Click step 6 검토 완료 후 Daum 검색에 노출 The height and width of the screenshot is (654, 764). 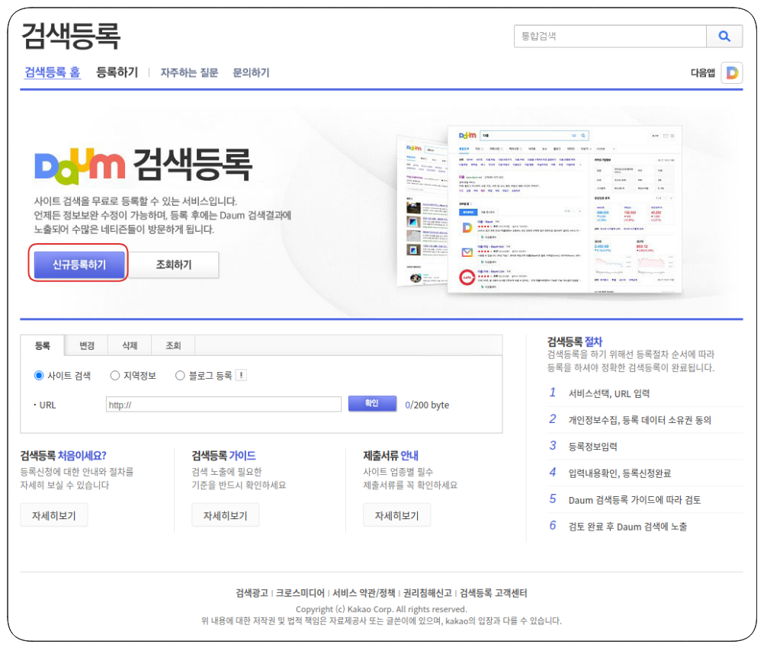(x=628, y=527)
